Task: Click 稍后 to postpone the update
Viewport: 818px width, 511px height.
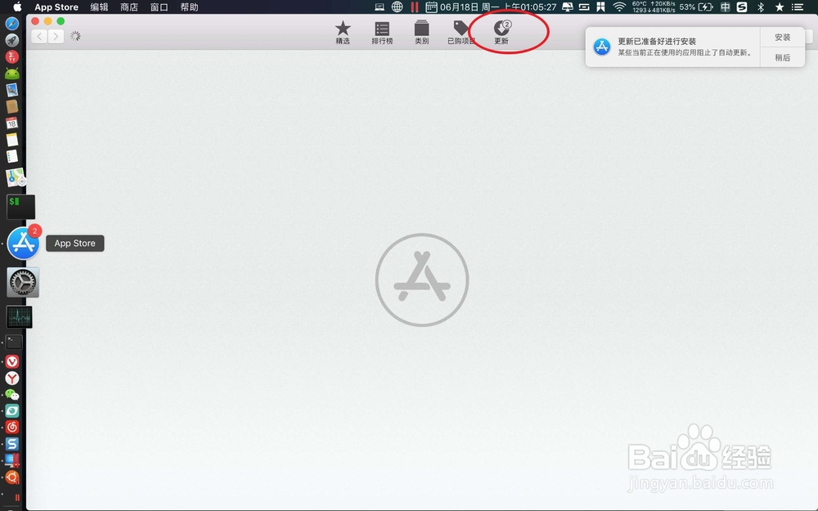Action: click(782, 57)
